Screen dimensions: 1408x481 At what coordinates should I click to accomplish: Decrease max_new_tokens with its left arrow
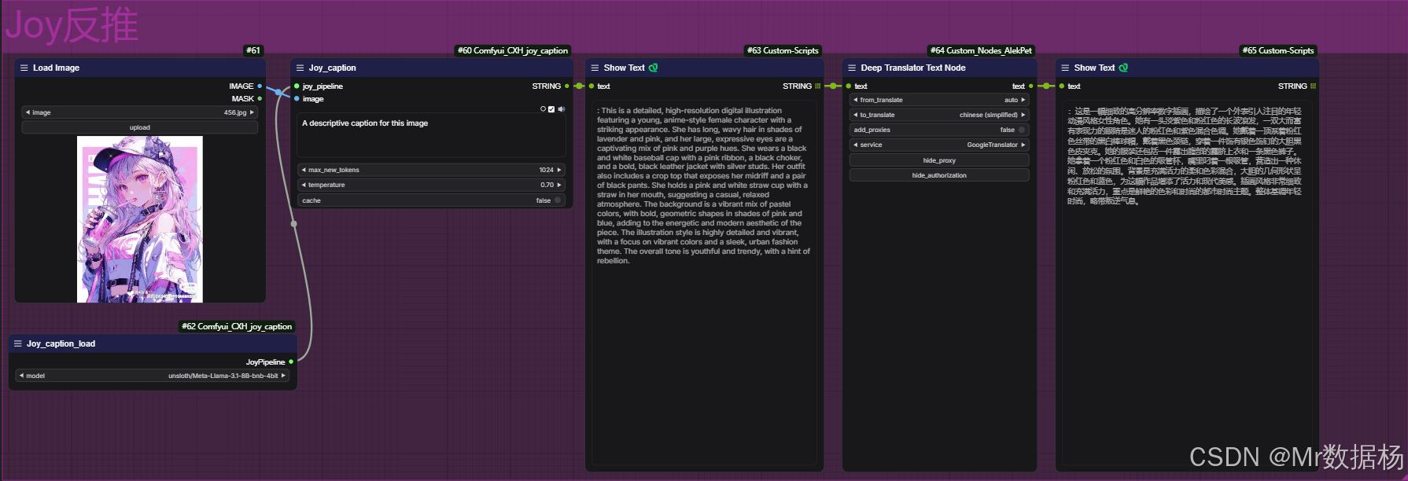pos(304,170)
